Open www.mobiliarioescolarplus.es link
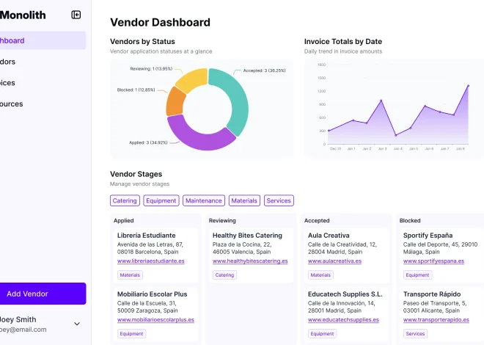 tap(155, 319)
